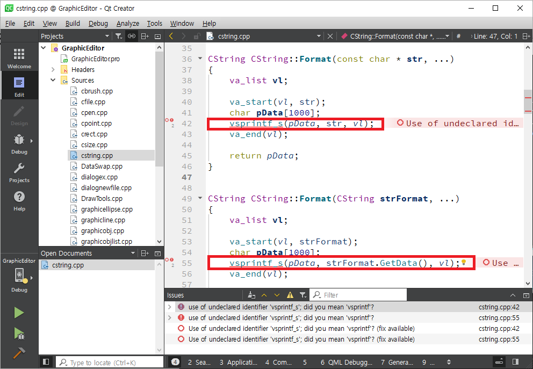Open the Issues category filter

pos(303,295)
